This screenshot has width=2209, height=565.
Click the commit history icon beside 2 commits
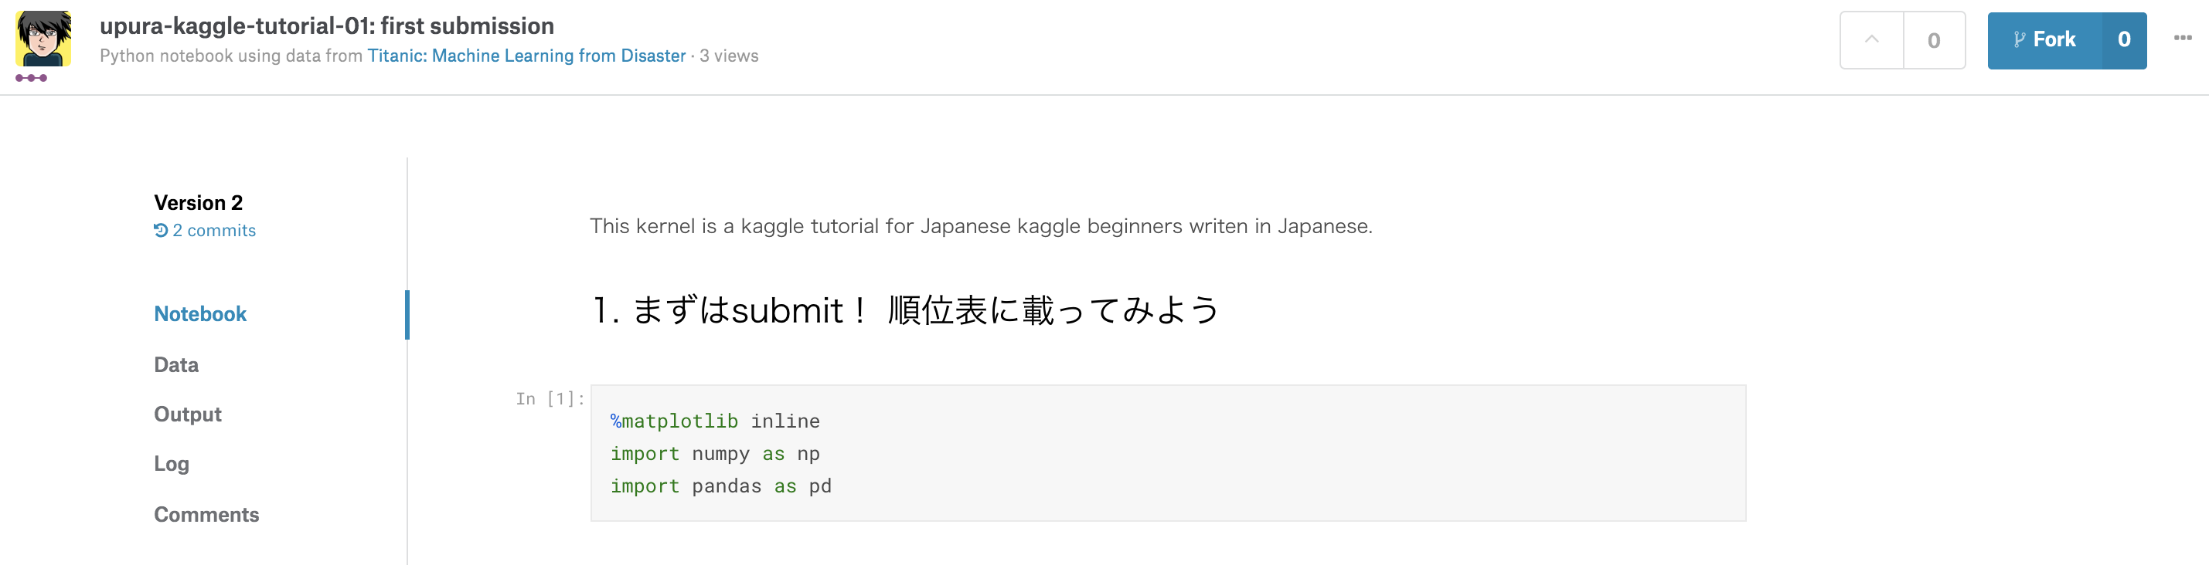click(162, 229)
